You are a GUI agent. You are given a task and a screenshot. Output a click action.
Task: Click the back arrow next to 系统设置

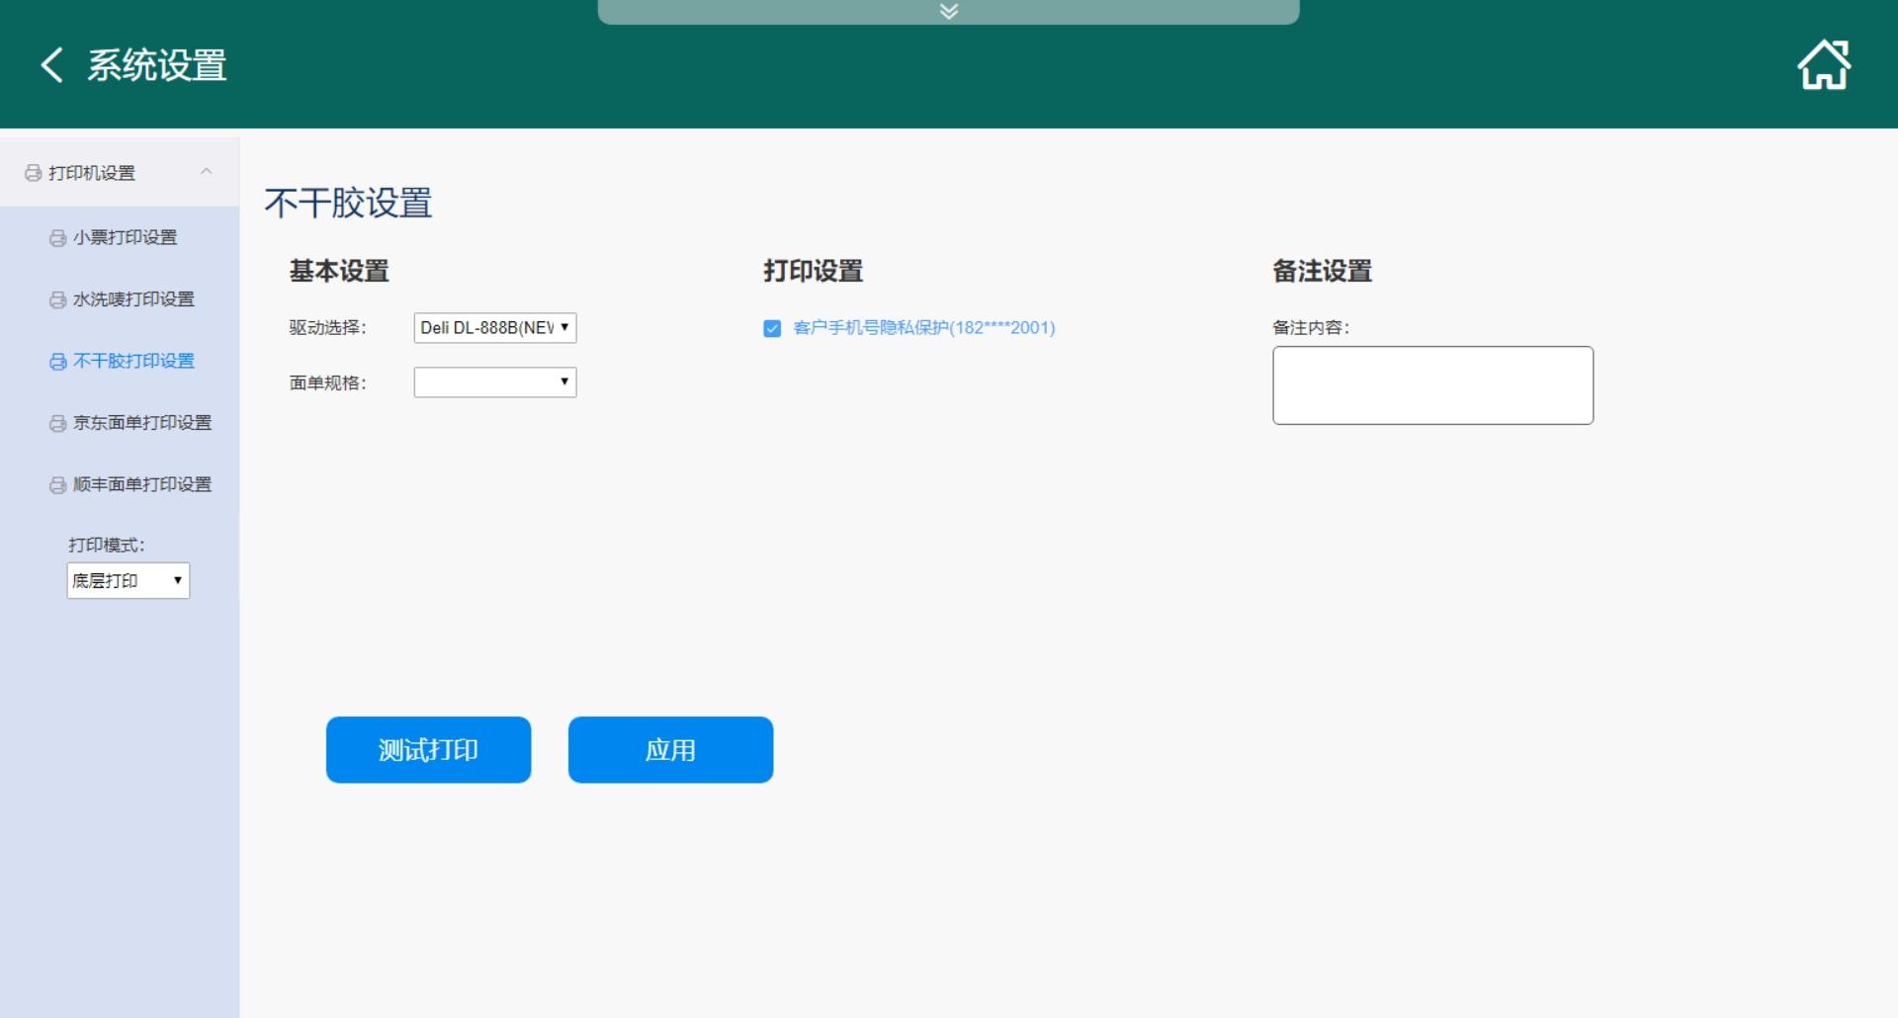pyautogui.click(x=51, y=65)
